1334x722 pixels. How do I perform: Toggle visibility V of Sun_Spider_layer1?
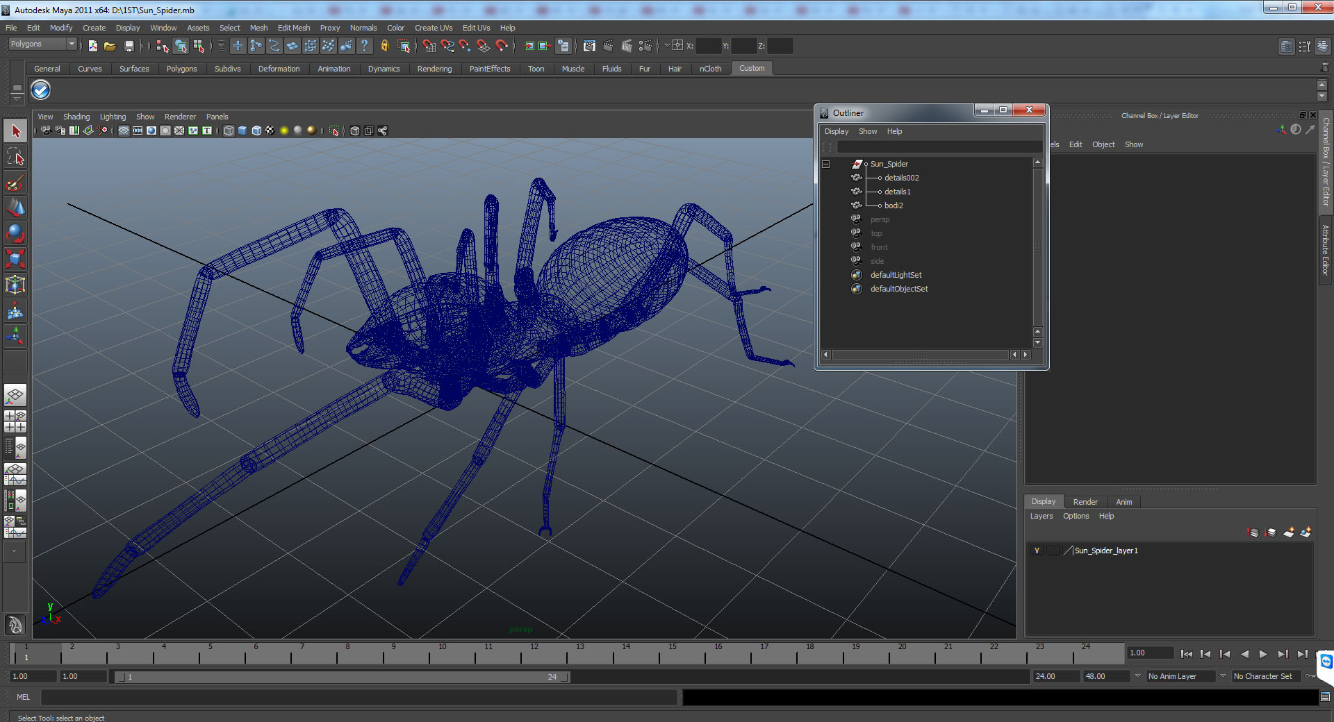pos(1037,551)
